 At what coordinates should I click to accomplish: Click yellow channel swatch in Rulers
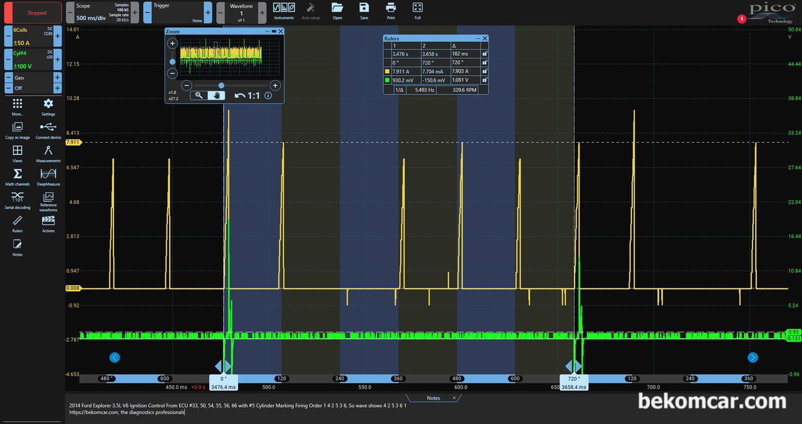point(387,72)
